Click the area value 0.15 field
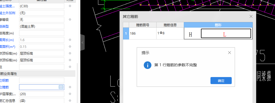275x103 pixels. tap(42, 46)
